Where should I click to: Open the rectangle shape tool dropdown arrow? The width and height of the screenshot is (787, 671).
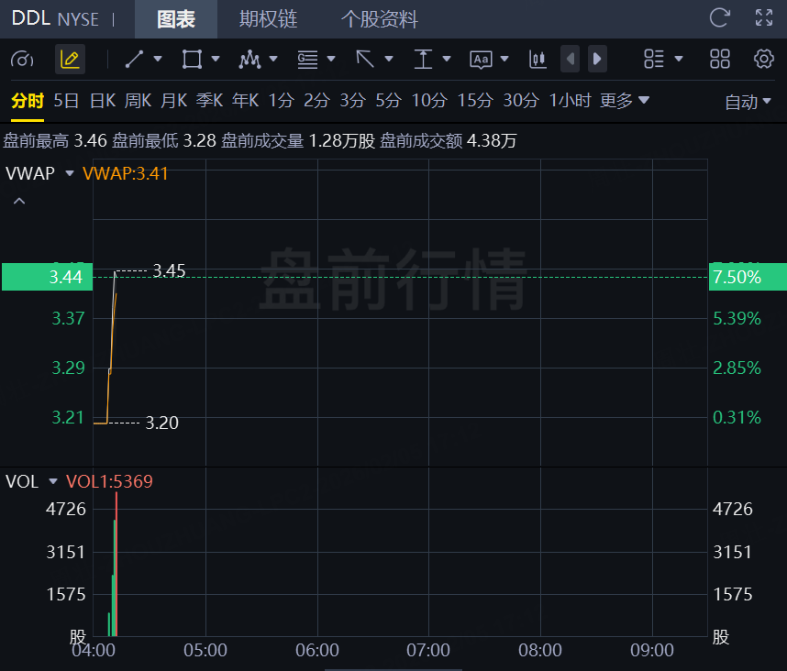click(x=216, y=60)
